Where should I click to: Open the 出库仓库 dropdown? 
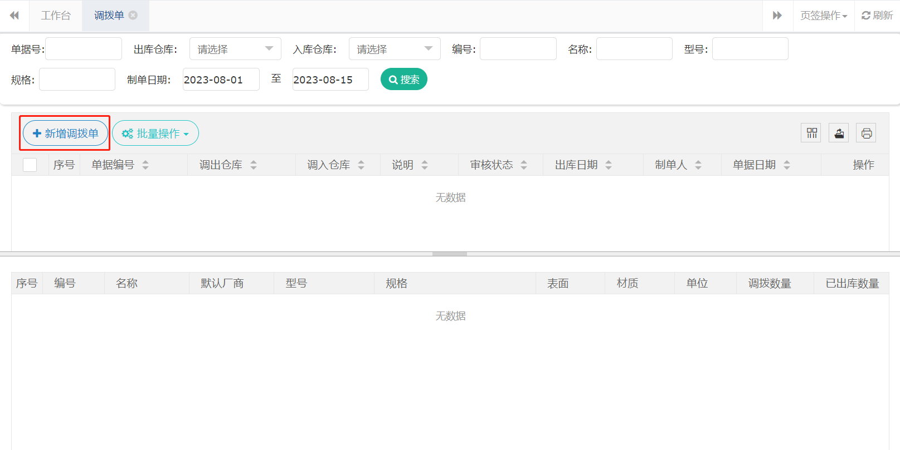[235, 49]
